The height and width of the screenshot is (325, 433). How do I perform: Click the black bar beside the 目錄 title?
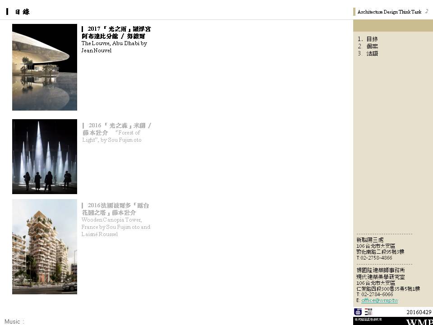[7, 12]
